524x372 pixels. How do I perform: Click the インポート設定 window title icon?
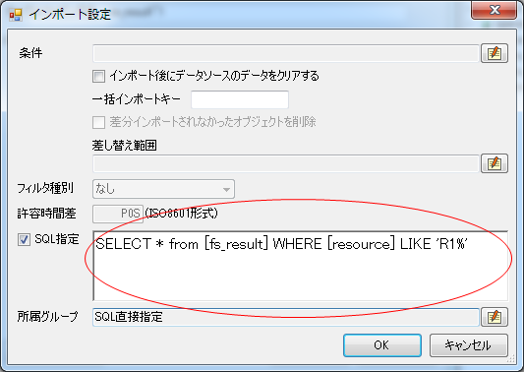pos(16,15)
